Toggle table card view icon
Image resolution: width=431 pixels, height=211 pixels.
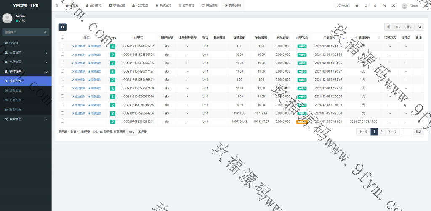tap(388, 27)
